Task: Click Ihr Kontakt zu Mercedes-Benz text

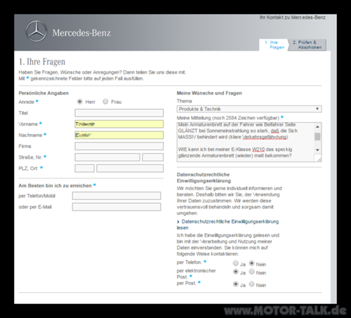Action: click(292, 18)
